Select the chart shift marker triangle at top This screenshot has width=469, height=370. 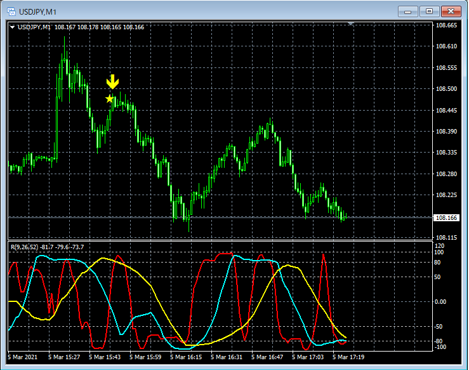[351, 24]
